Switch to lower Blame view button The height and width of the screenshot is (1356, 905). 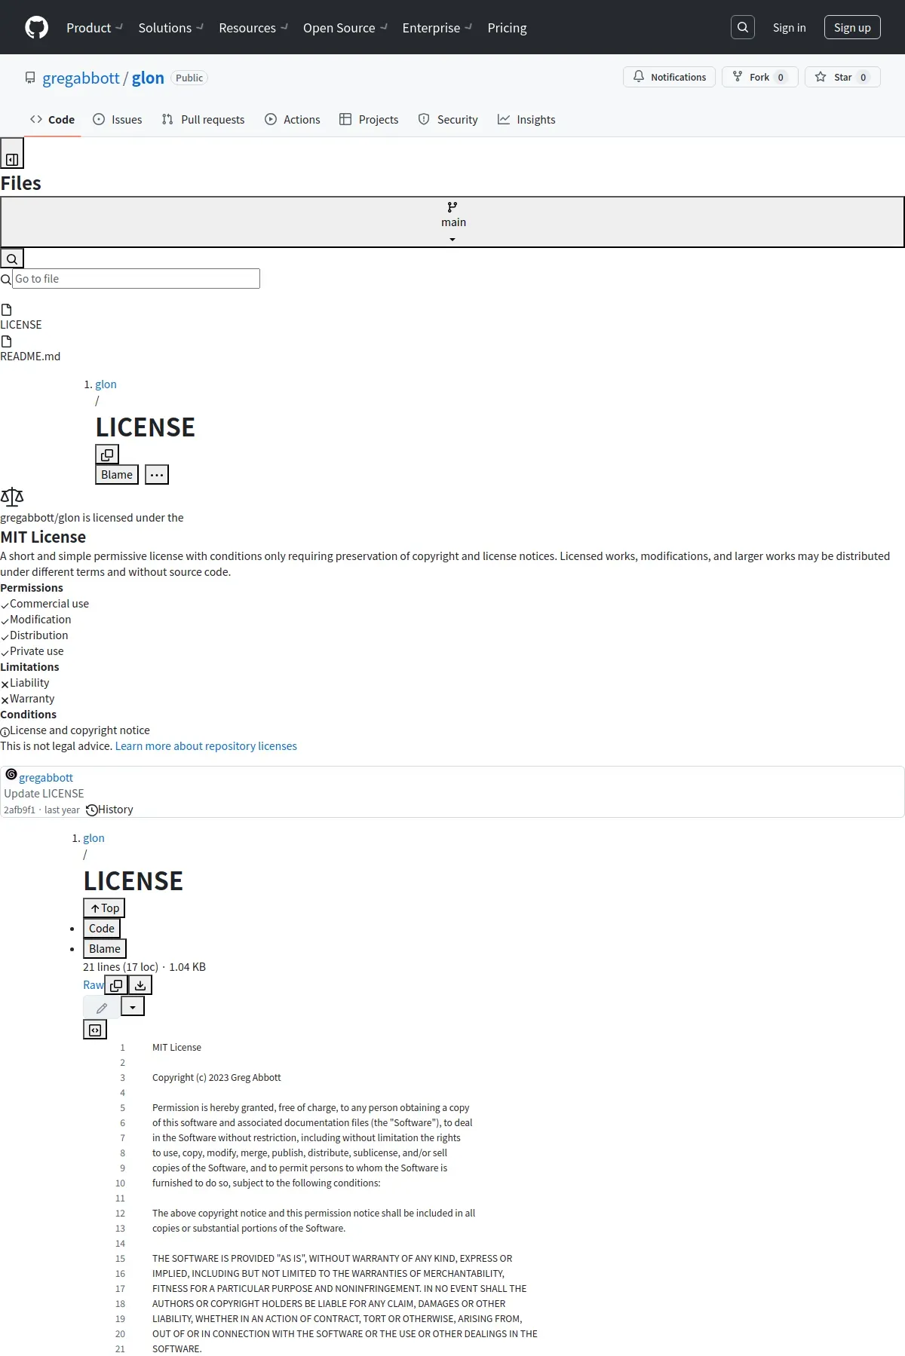[105, 949]
